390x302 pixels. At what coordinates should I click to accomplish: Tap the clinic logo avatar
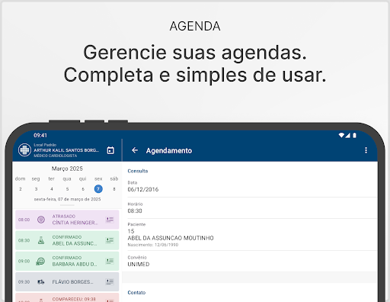point(24,150)
